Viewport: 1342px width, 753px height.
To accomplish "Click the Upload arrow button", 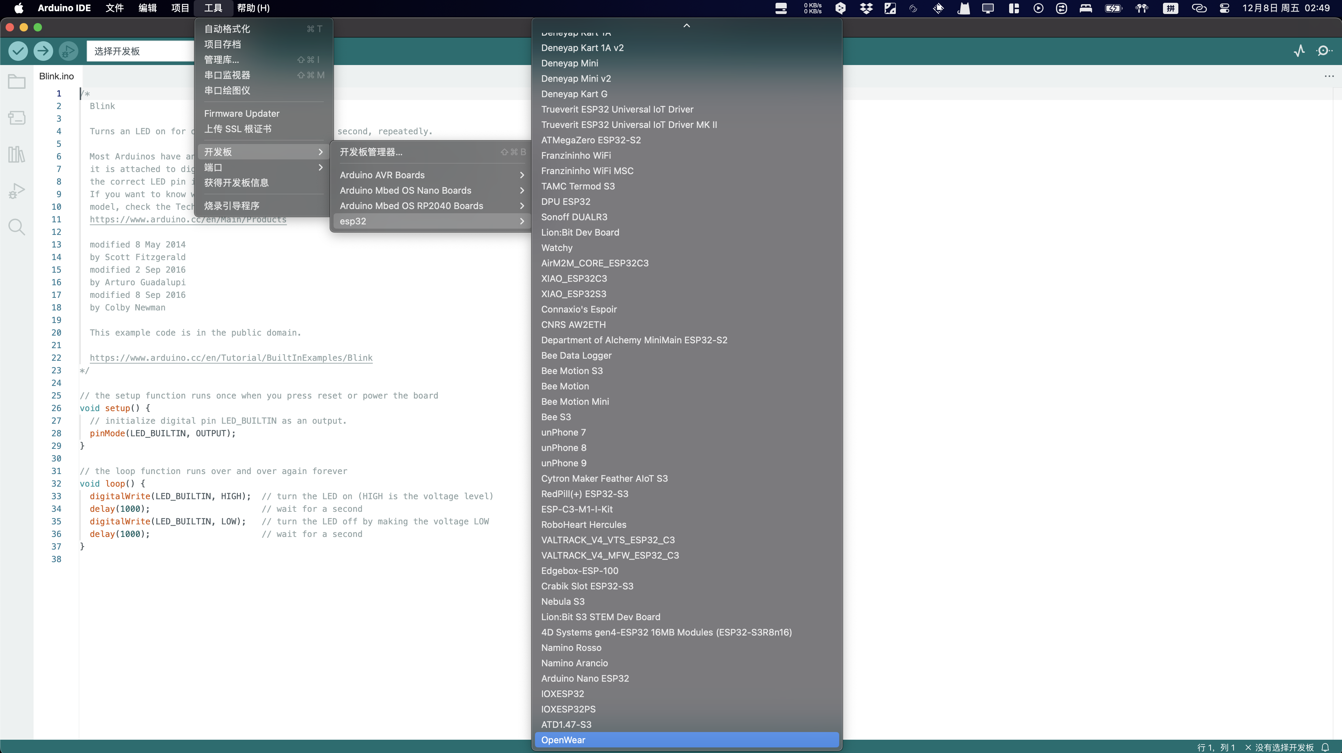I will (43, 51).
